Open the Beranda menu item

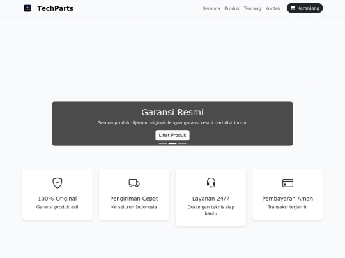pos(211,8)
